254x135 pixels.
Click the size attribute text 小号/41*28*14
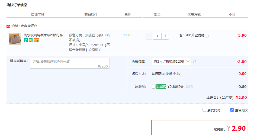pyautogui.click(x=91, y=45)
